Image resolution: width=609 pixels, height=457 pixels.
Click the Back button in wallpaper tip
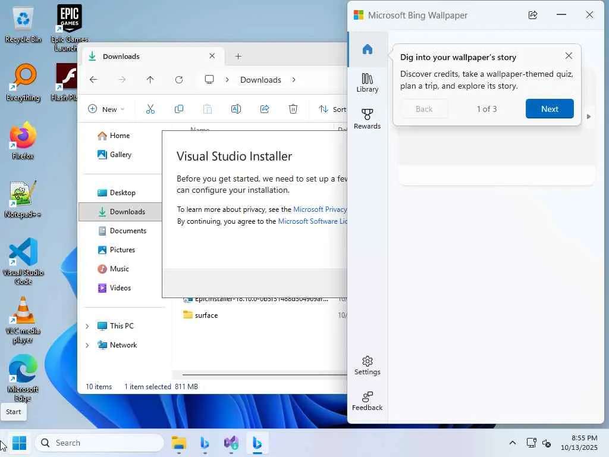point(424,109)
